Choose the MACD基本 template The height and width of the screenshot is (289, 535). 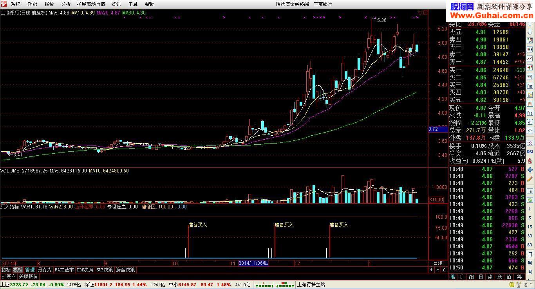tap(64, 270)
